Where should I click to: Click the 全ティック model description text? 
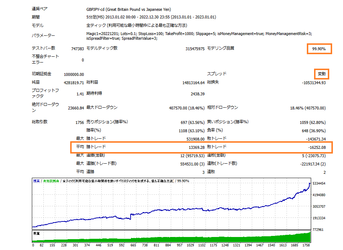tap(137, 25)
